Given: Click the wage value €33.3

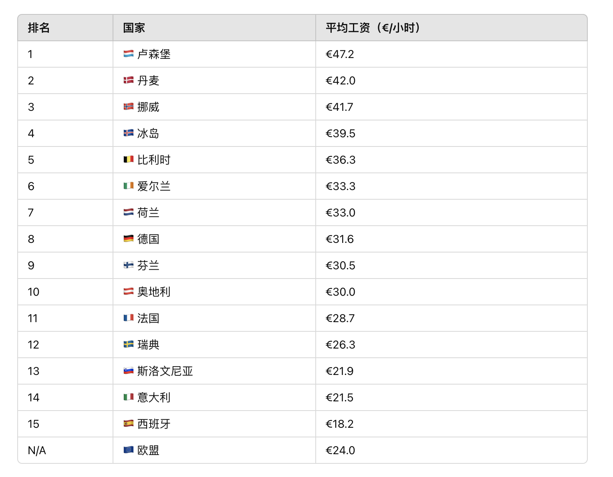Looking at the screenshot, I should click(341, 186).
